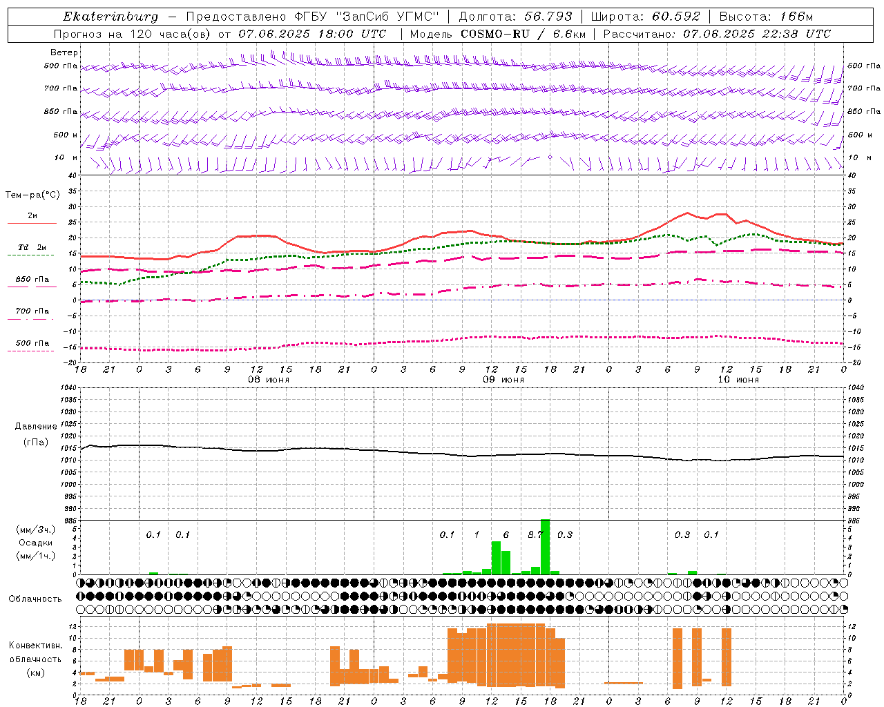Click the '10 м' wind level label beside Ветер
Screen dimensions: 884x707
click(66, 158)
